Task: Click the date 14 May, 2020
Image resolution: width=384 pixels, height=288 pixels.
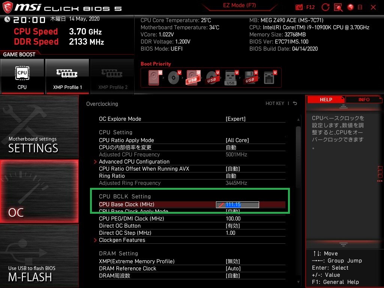Action: pos(84,19)
